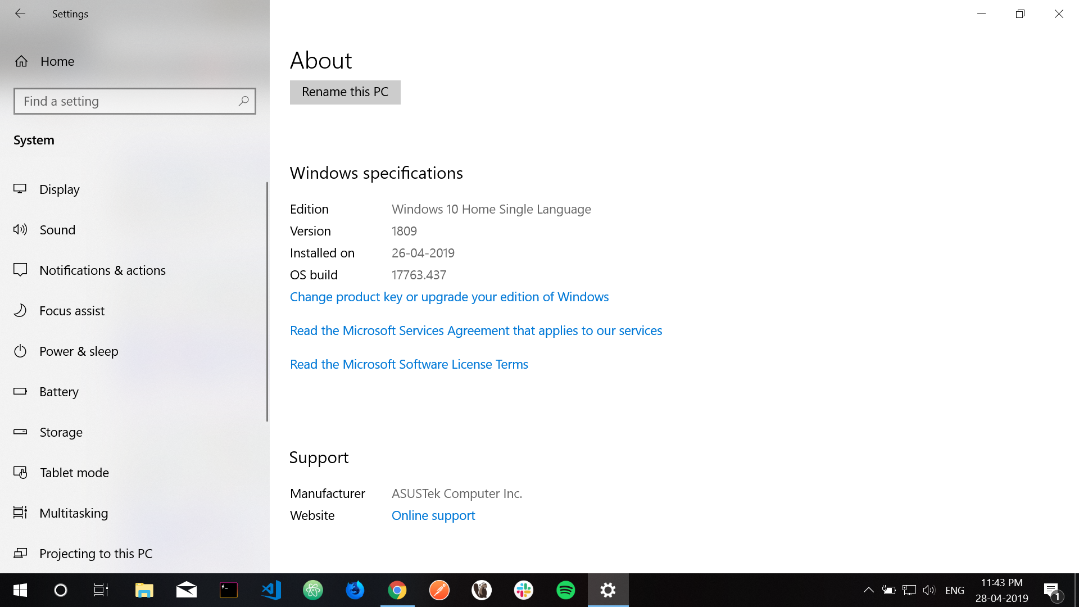The width and height of the screenshot is (1079, 607).
Task: Open Display settings
Action: 47,189
